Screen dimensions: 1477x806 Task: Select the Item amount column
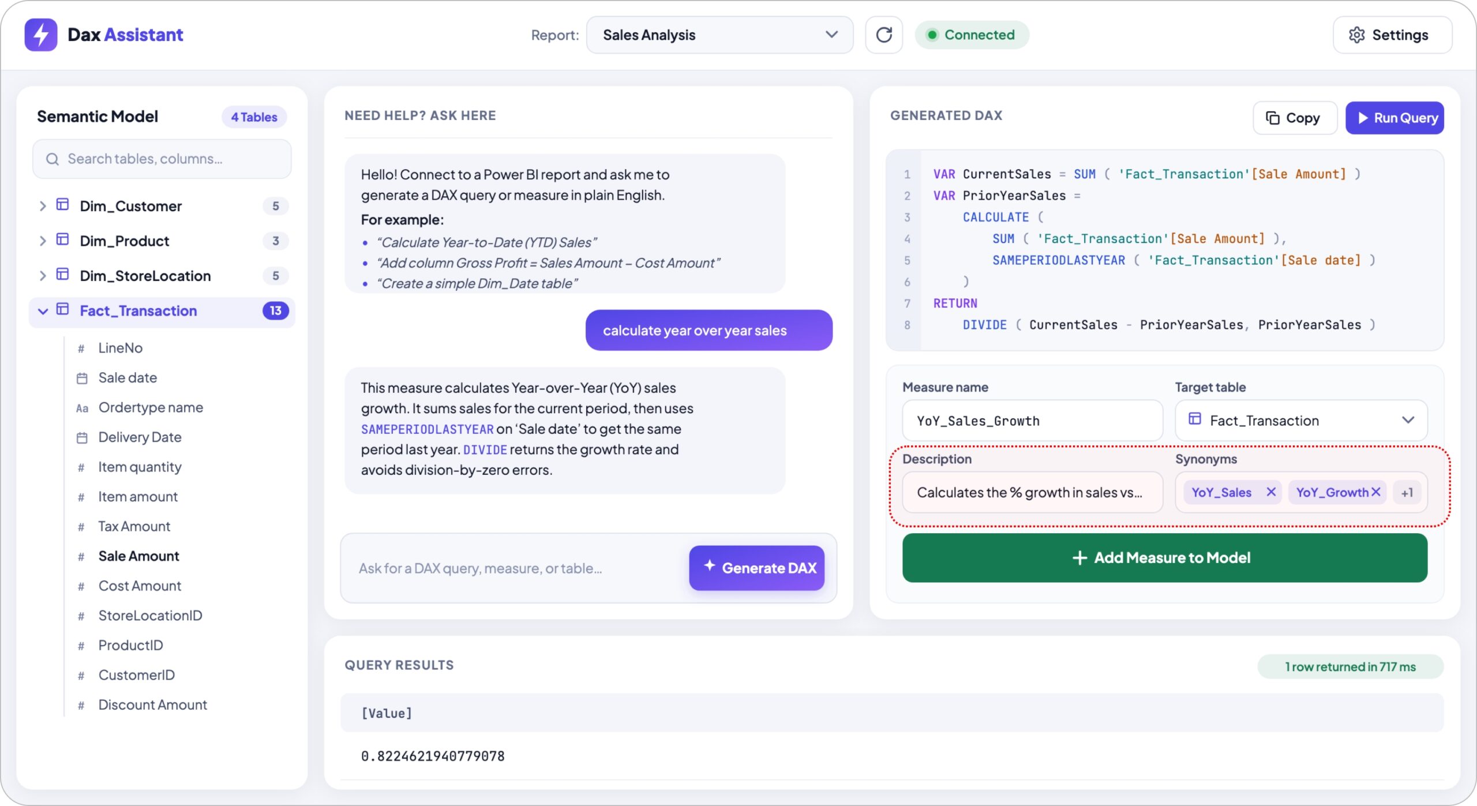(138, 497)
